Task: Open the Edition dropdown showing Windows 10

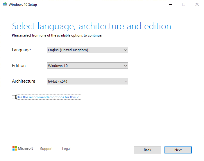Action: (87, 66)
